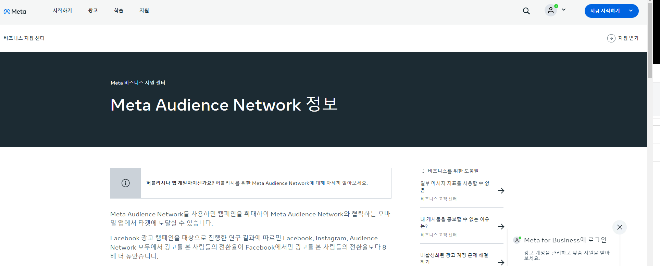
Task: Click the Meta Audience Network 정보 title
Action: [x=224, y=104]
